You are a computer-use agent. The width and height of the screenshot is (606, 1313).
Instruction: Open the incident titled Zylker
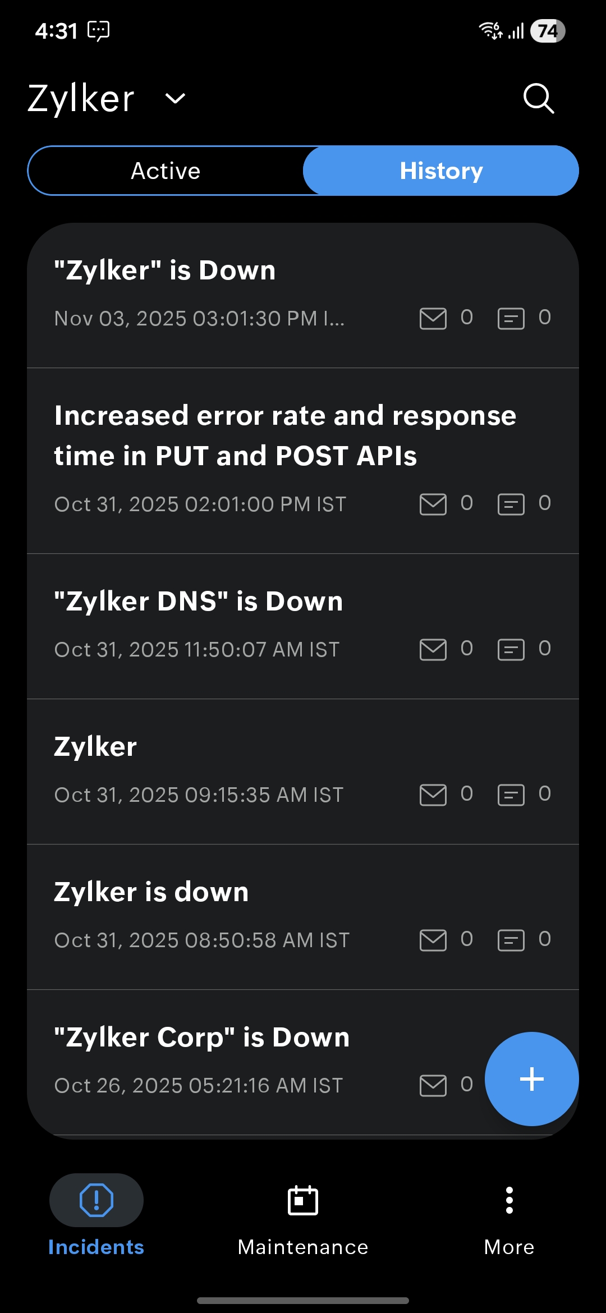[95, 747]
